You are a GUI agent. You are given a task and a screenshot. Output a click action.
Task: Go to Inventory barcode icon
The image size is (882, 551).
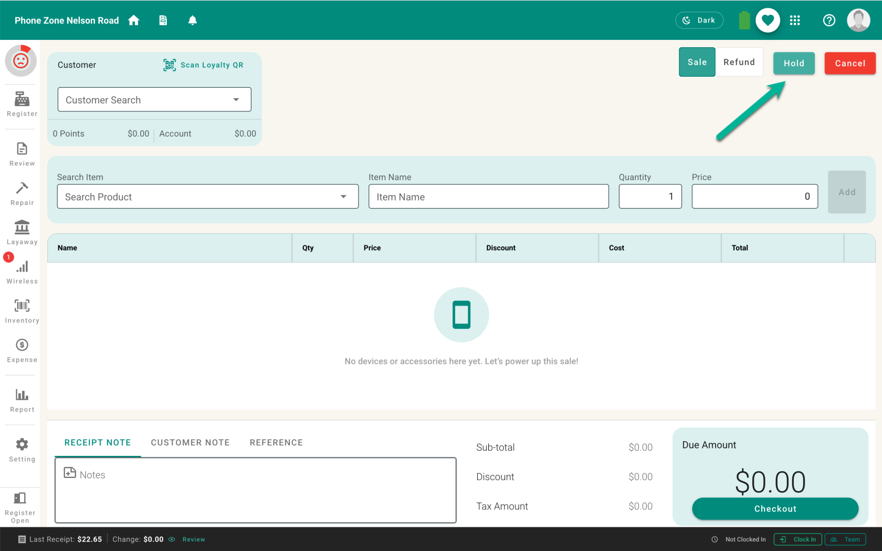pos(22,306)
